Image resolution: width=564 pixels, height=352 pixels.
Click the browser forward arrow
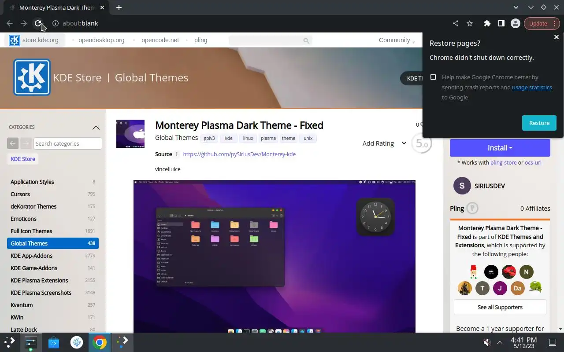(x=24, y=23)
